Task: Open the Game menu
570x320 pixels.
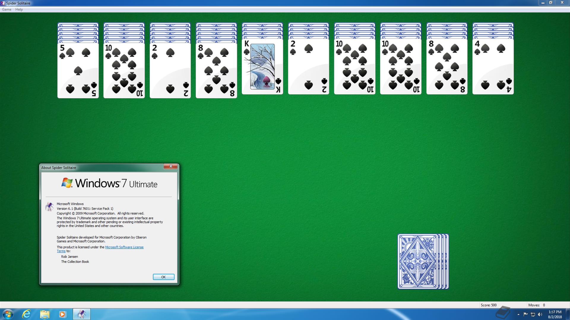Action: point(7,9)
